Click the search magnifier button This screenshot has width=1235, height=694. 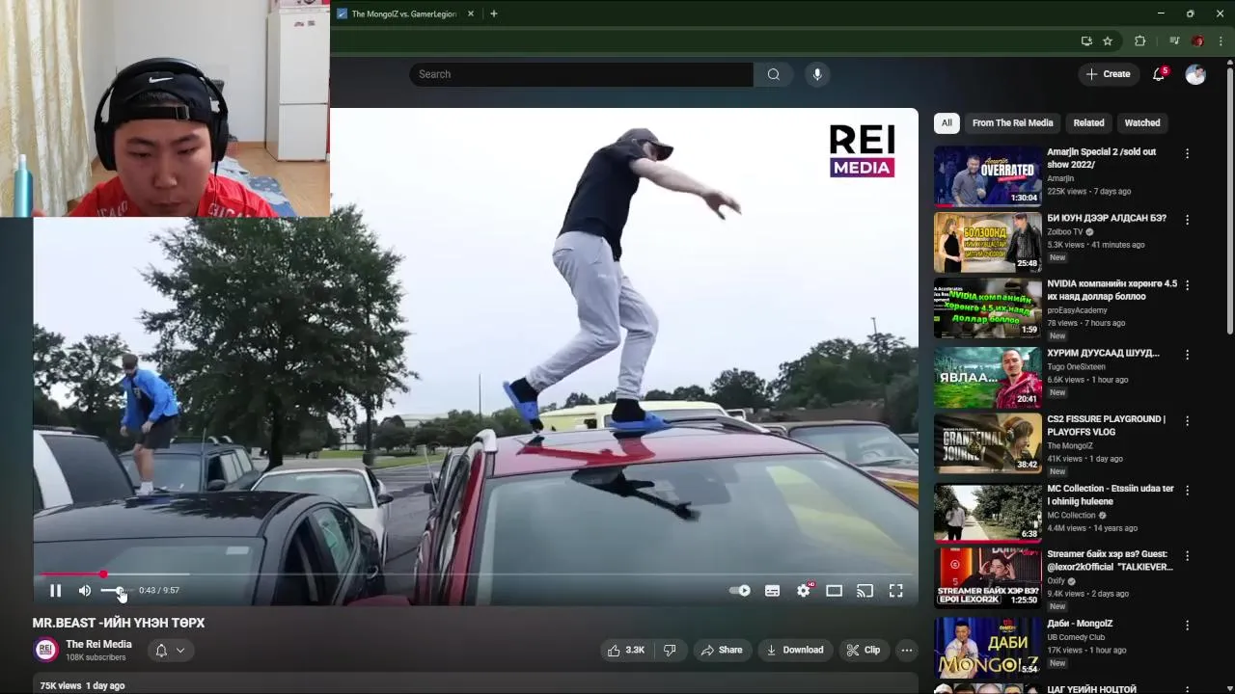[x=773, y=74]
